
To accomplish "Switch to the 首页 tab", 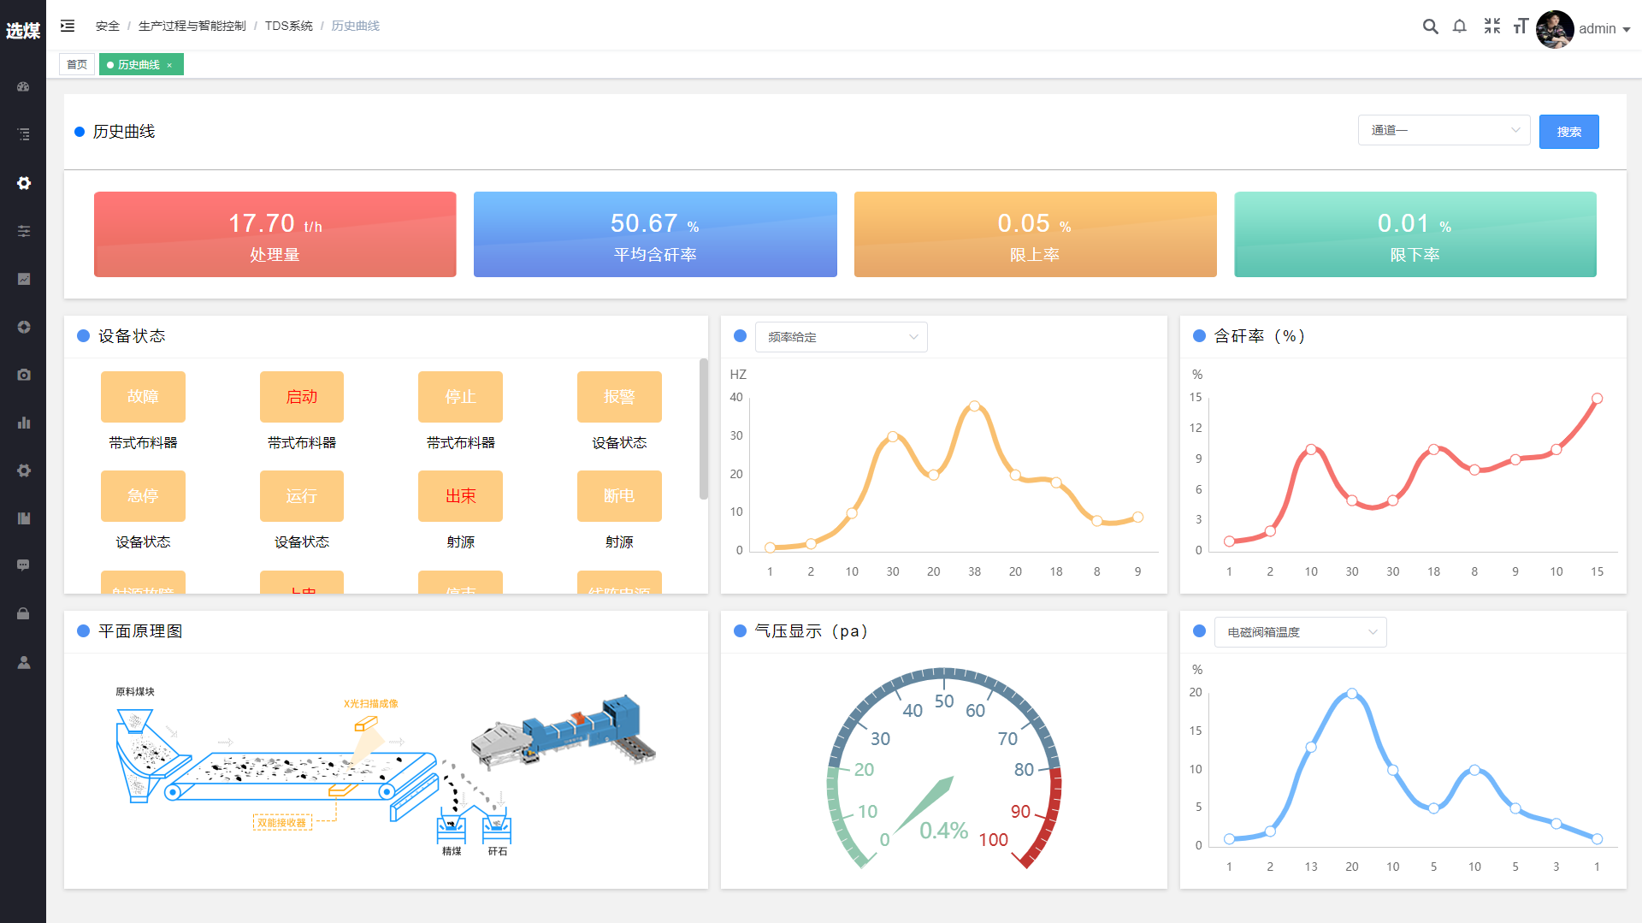I will coord(77,65).
